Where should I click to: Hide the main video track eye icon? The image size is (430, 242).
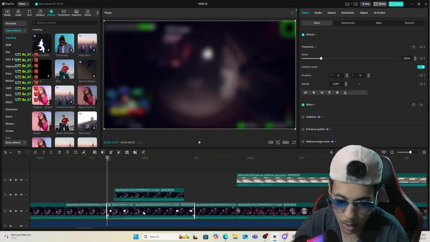click(16, 211)
